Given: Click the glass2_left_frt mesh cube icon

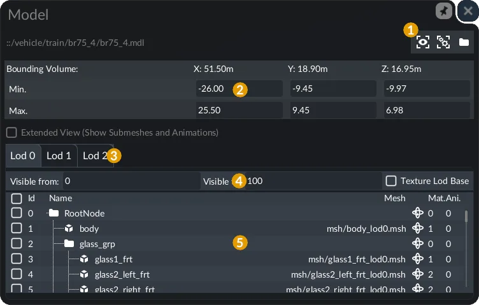Looking at the screenshot, I should 84,274.
